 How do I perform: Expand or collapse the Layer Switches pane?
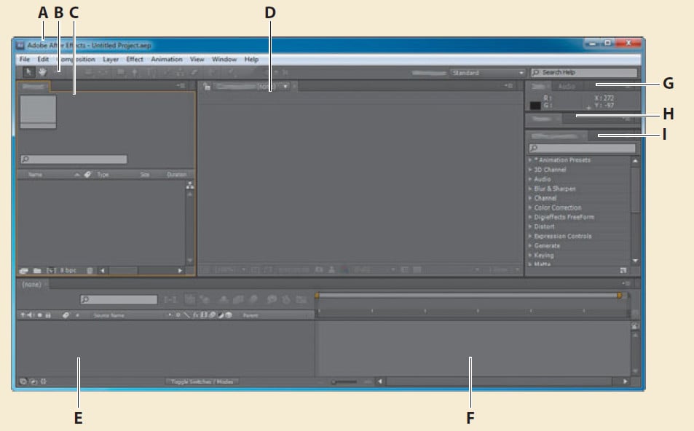pyautogui.click(x=23, y=381)
